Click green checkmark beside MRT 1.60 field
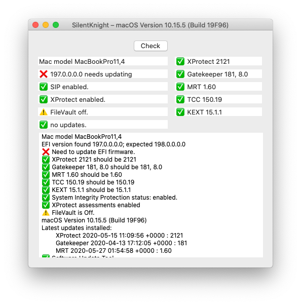 180,87
